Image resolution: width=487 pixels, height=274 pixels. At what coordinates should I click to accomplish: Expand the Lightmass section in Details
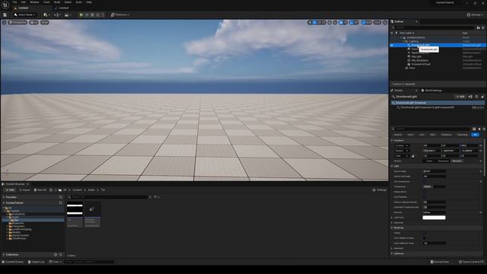392,253
